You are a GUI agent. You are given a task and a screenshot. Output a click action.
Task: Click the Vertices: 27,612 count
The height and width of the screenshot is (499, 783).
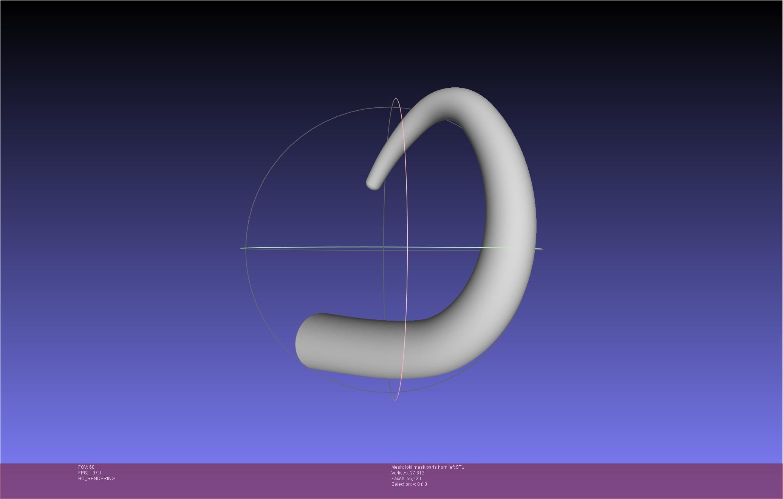pos(408,473)
